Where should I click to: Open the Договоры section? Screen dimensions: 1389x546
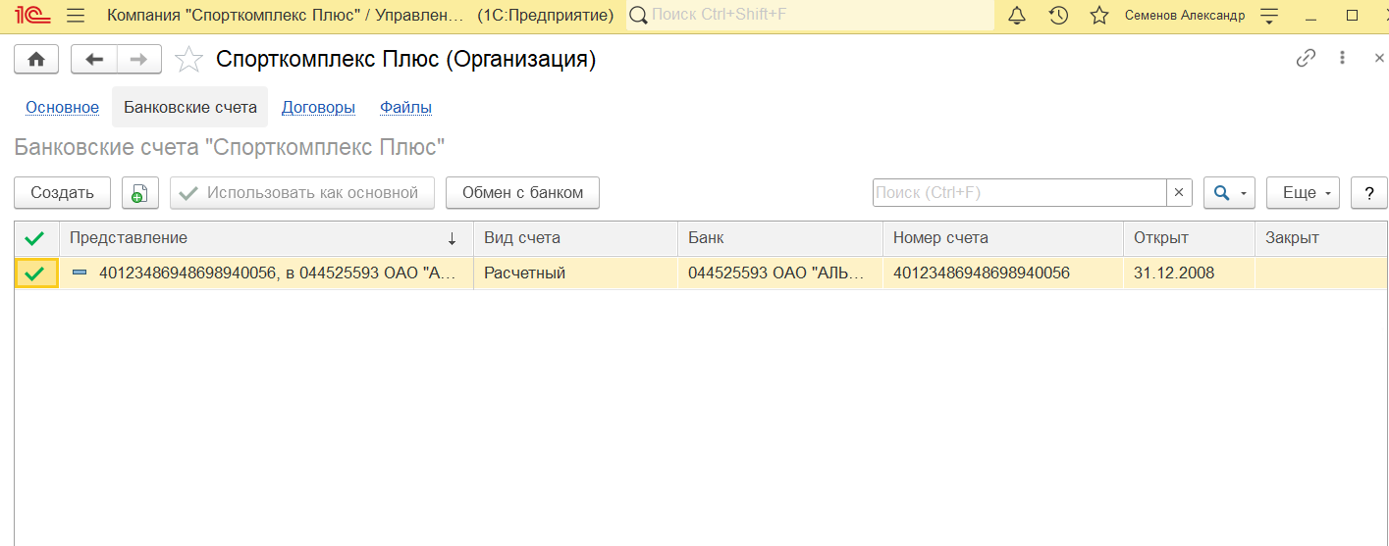318,108
